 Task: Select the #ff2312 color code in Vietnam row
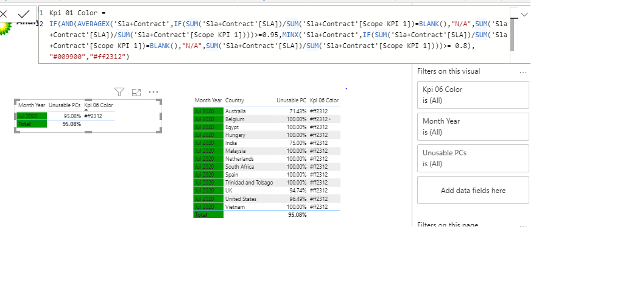319,207
